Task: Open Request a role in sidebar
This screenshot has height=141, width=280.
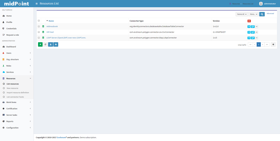Action: pos(17,35)
